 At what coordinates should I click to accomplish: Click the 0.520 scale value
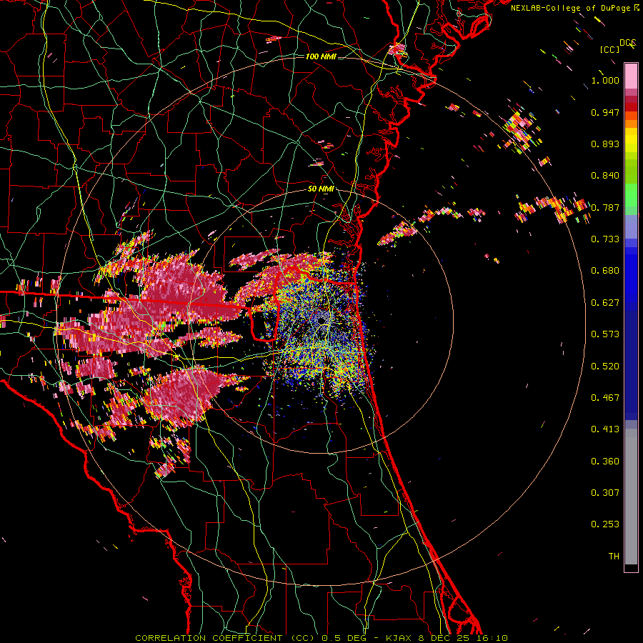pyautogui.click(x=605, y=367)
